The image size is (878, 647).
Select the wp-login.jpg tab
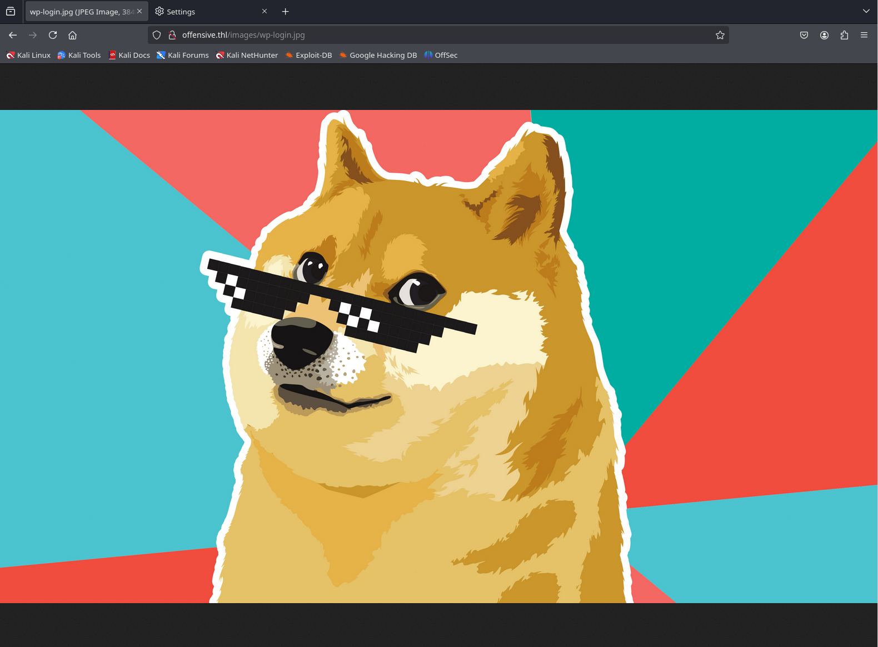tap(81, 12)
